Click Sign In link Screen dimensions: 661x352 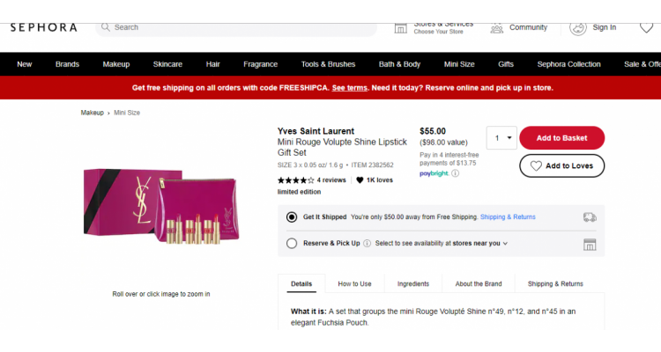click(x=604, y=27)
